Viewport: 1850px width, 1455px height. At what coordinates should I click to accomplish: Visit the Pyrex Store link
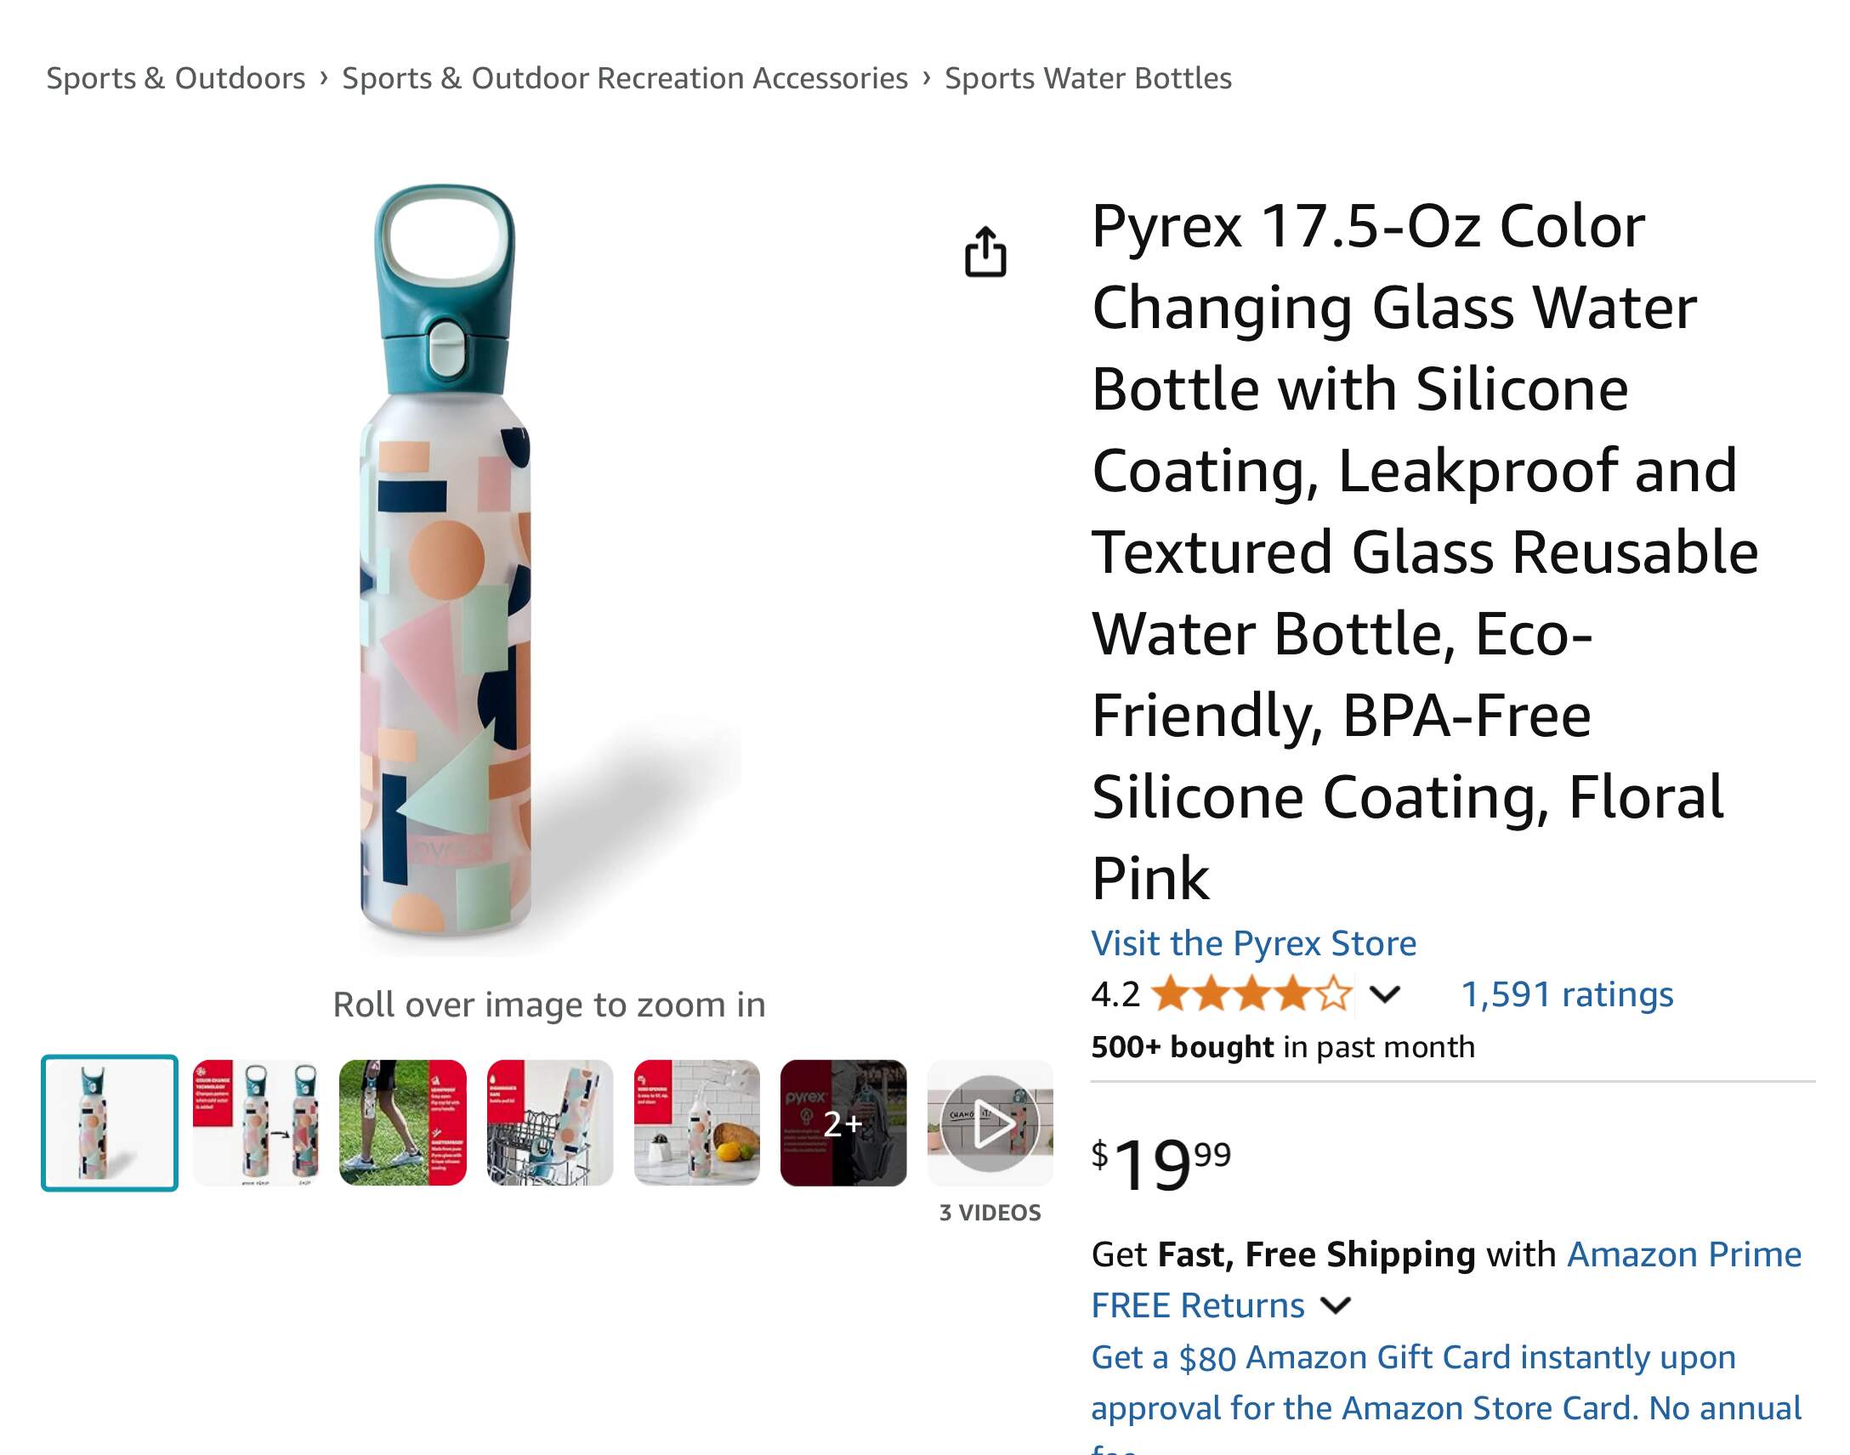1253,943
